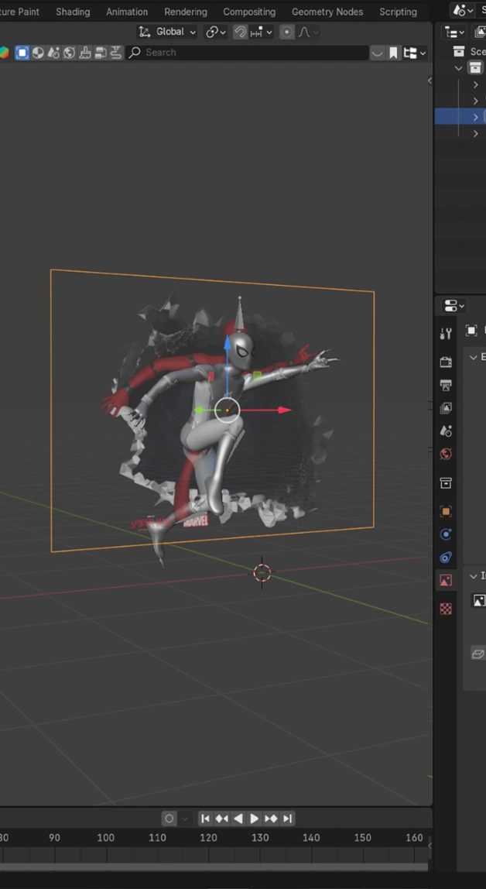Open the View Layer properties tab

point(446,408)
